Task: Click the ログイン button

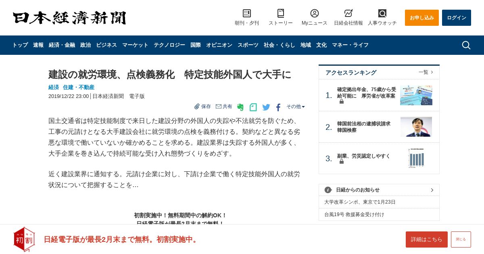Action: [457, 18]
